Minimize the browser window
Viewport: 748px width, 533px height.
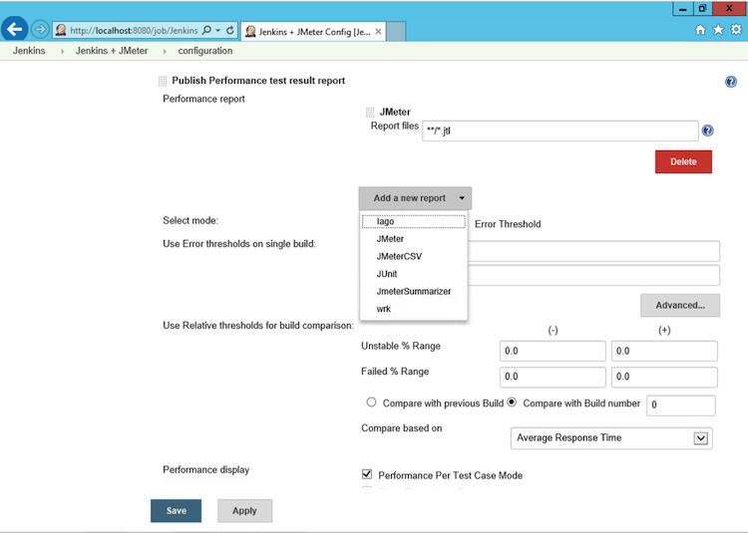[x=682, y=9]
